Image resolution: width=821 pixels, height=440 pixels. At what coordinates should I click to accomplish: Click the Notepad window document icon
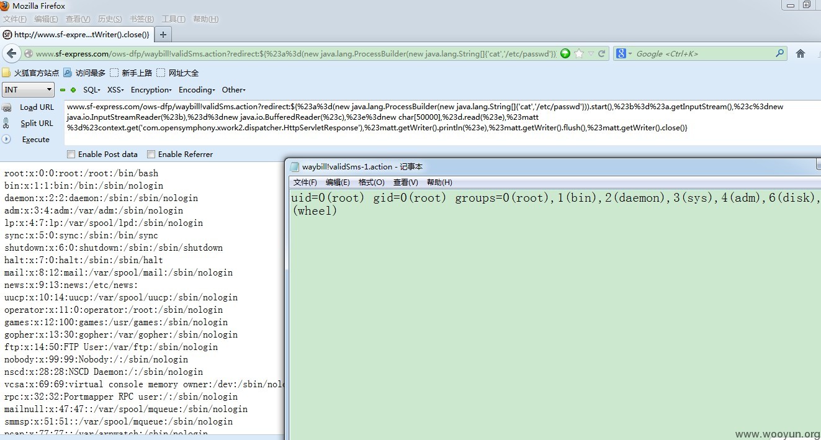point(295,166)
